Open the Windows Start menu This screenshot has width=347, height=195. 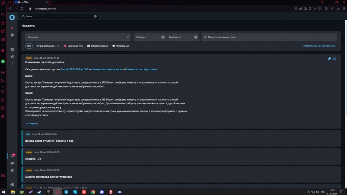point(3,192)
